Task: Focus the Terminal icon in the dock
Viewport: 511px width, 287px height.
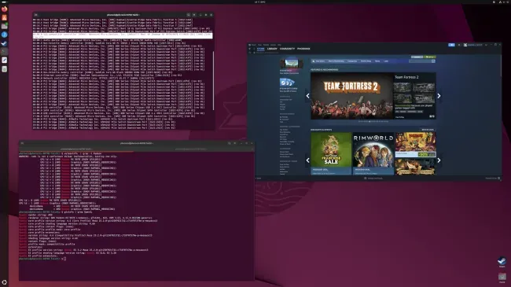Action: tap(4, 52)
